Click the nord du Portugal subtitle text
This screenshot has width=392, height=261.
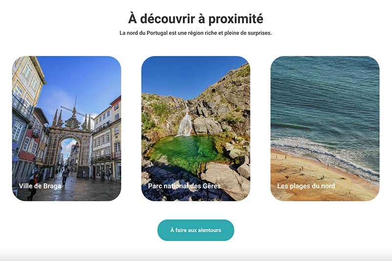[x=196, y=33]
